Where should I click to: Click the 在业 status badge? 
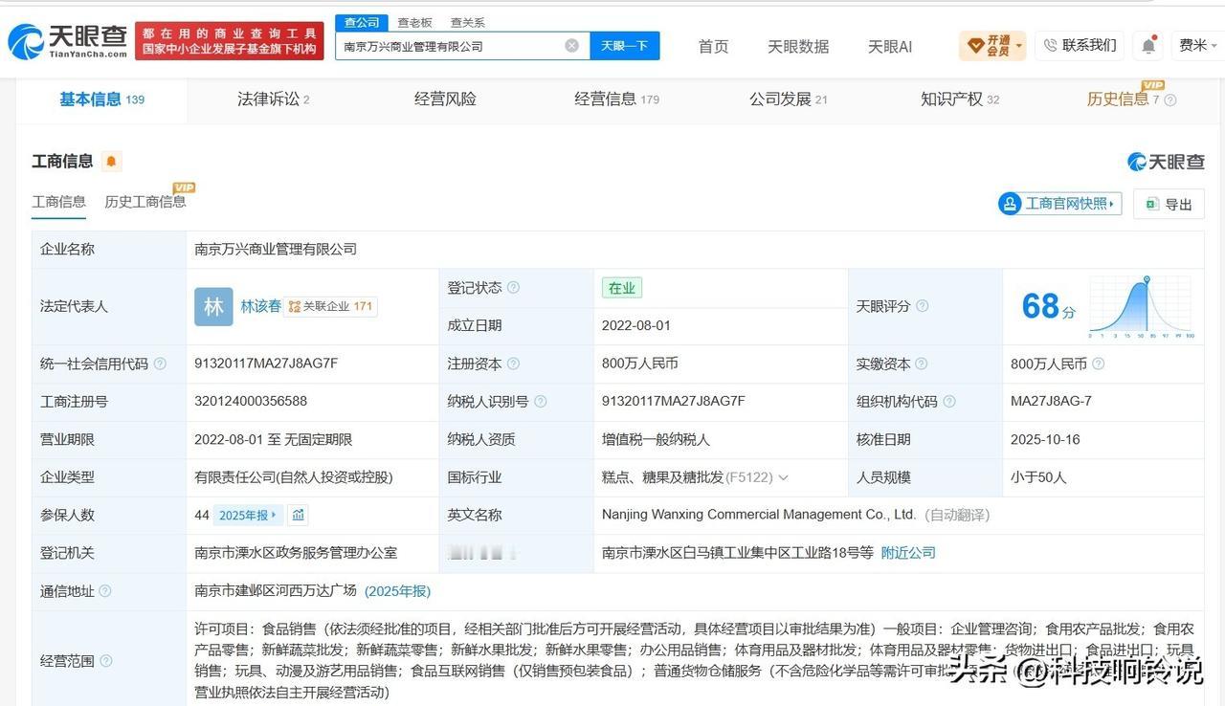tap(622, 288)
